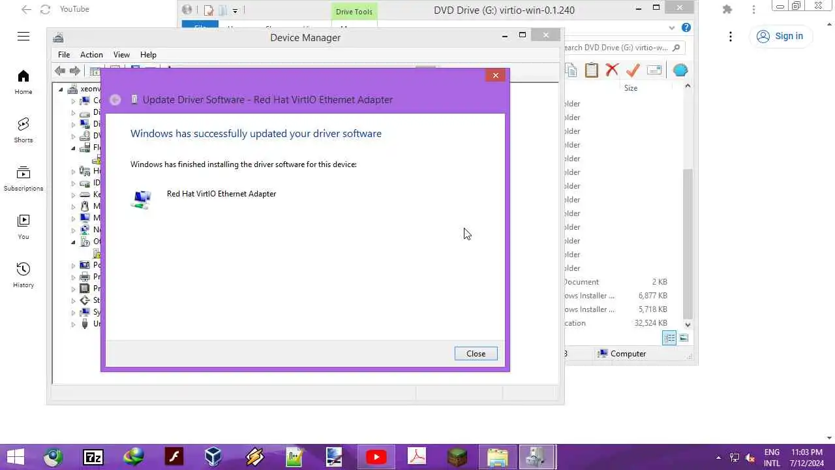Reload the browser page
Screen dimensions: 835x470
point(45,9)
